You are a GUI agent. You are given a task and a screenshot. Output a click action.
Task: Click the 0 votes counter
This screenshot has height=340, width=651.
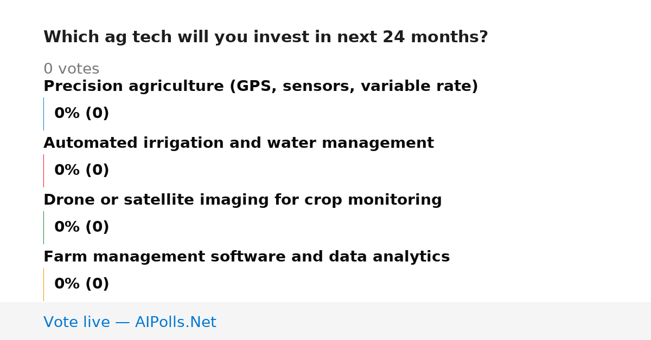[x=71, y=69]
